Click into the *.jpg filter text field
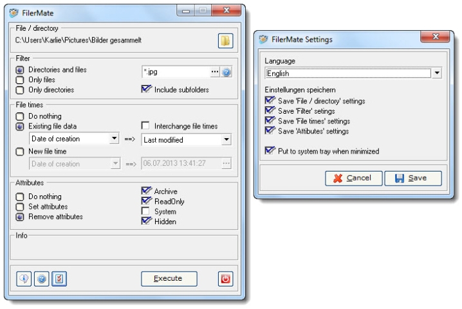The image size is (462, 309). pos(174,73)
